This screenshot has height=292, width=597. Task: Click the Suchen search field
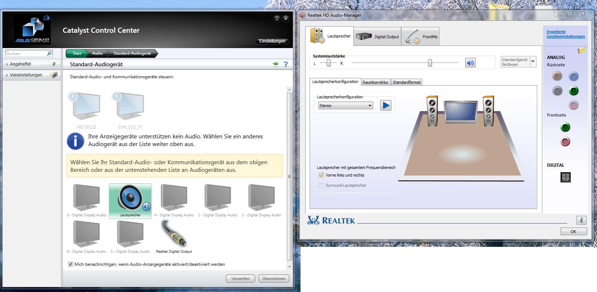tap(26, 54)
